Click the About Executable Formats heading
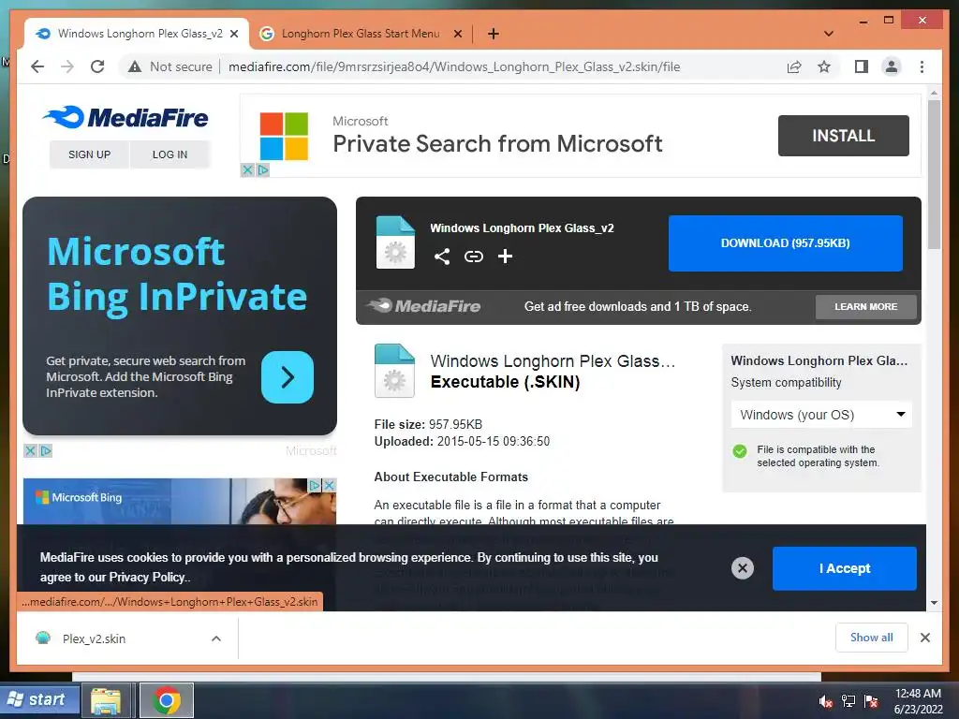The height and width of the screenshot is (719, 959). point(450,477)
